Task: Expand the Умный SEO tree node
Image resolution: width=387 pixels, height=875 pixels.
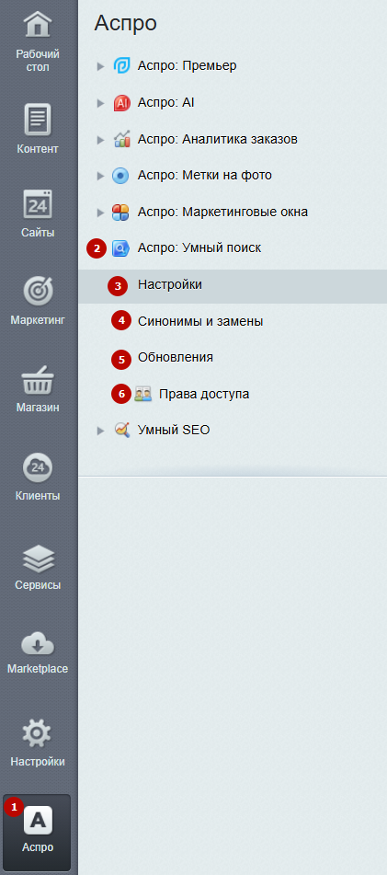Action: point(101,431)
